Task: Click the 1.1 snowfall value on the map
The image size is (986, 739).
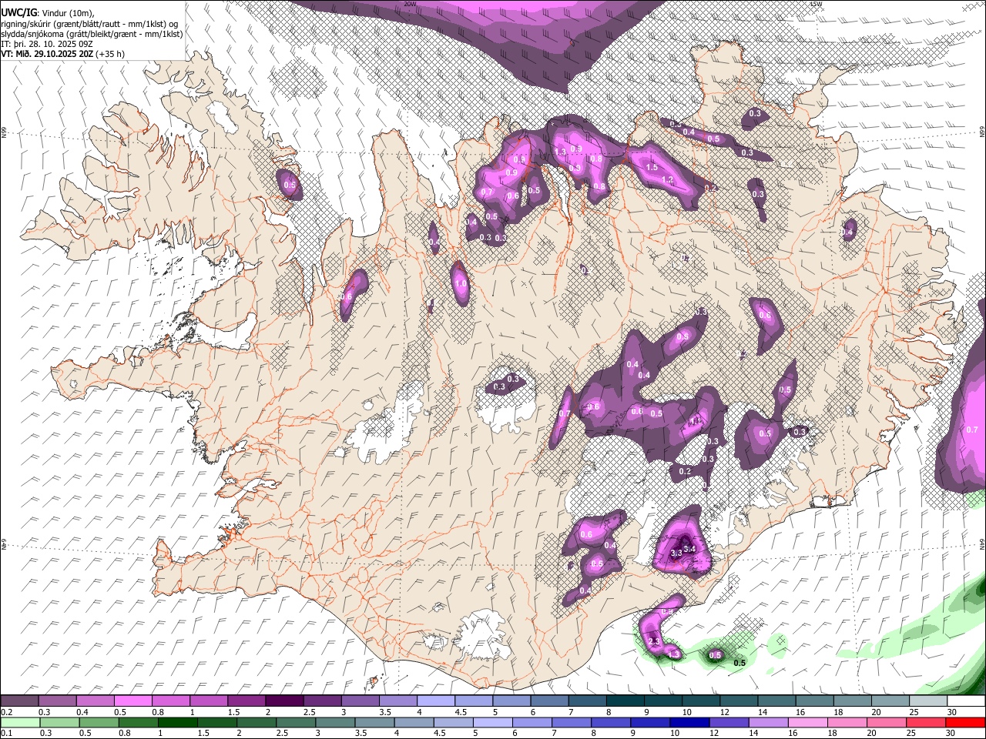Action: (696, 420)
